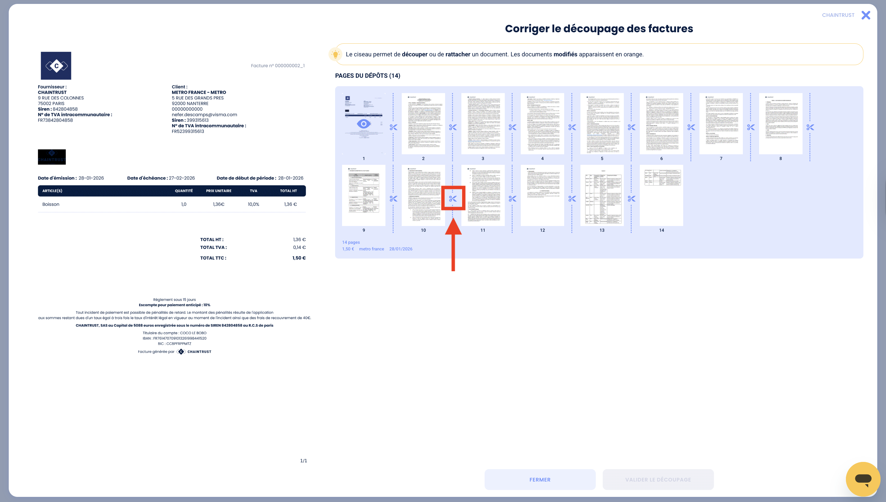The width and height of the screenshot is (886, 502).
Task: Click the lightbulb tip icon
Action: [335, 54]
